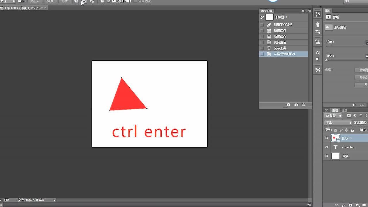
Task: Open the layer filter 类型 dropdown
Action: (x=333, y=116)
